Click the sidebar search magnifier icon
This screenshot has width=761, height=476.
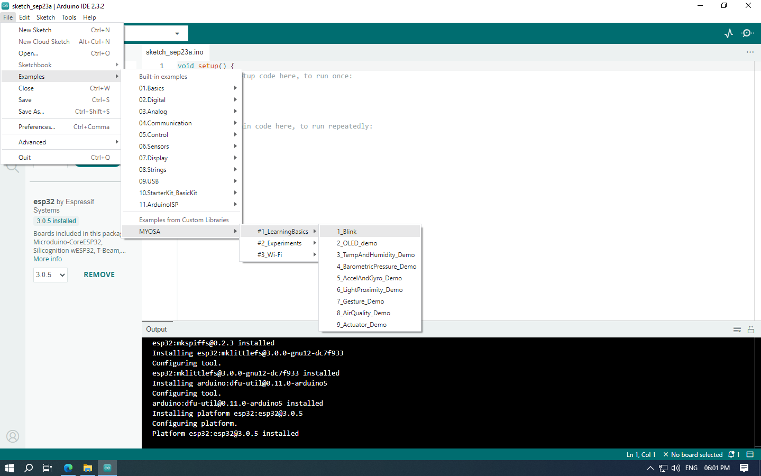click(x=13, y=168)
